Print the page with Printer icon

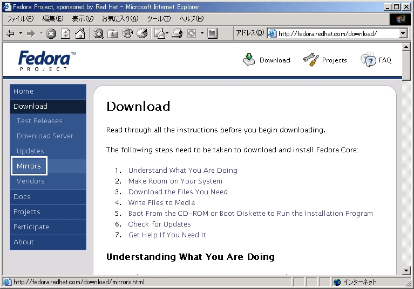click(x=177, y=34)
